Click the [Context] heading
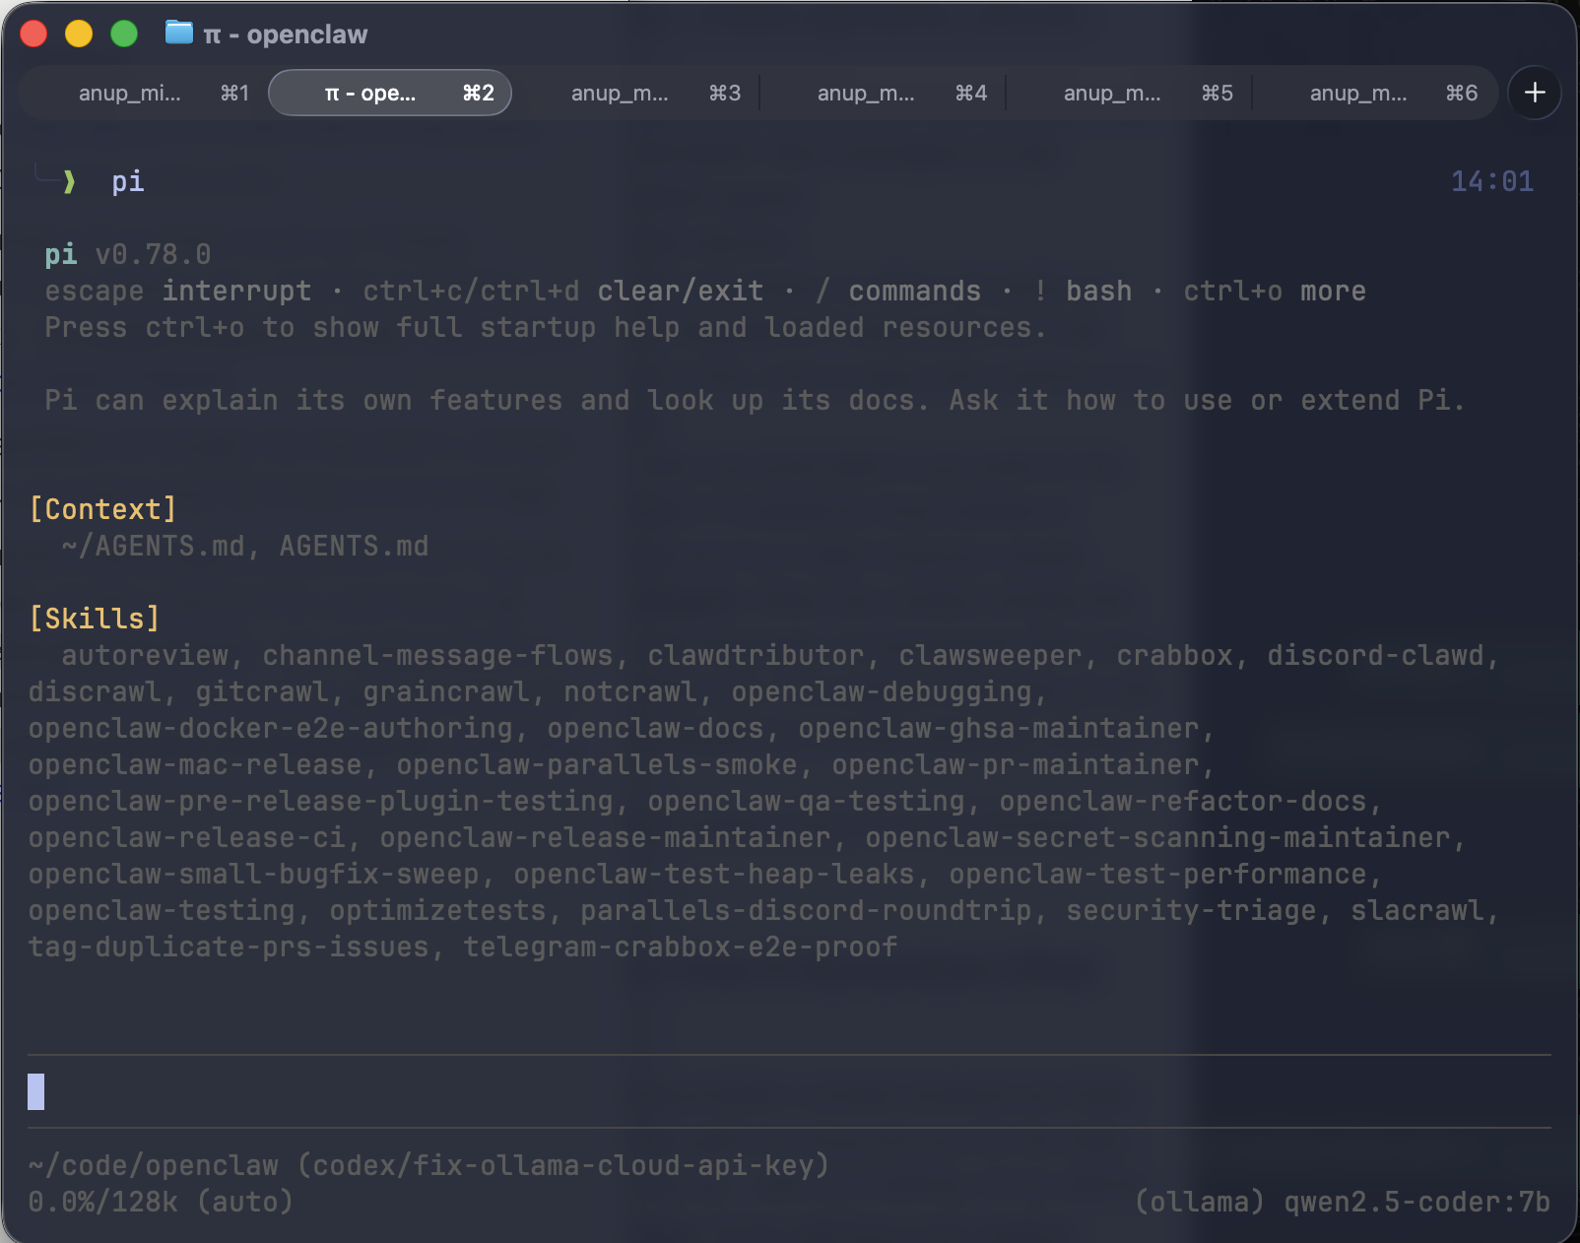This screenshot has width=1580, height=1243. (102, 509)
